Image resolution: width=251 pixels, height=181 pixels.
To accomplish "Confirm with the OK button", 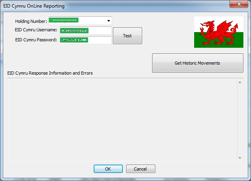I will click(x=108, y=169).
